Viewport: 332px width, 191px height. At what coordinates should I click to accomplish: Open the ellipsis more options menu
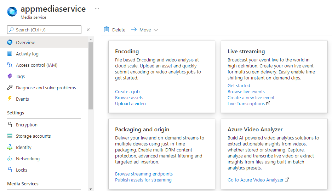(x=97, y=9)
